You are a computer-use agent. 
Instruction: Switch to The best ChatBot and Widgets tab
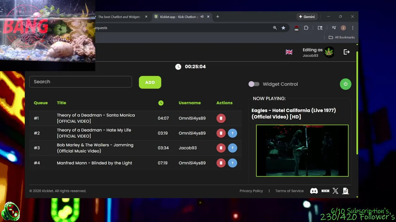point(119,17)
